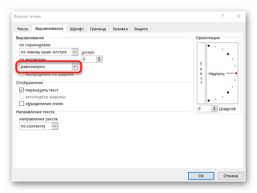Open the horizontal alignment dropdown

coord(49,52)
